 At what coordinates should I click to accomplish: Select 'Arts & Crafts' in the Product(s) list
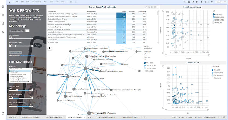pyautogui.click(x=13, y=72)
